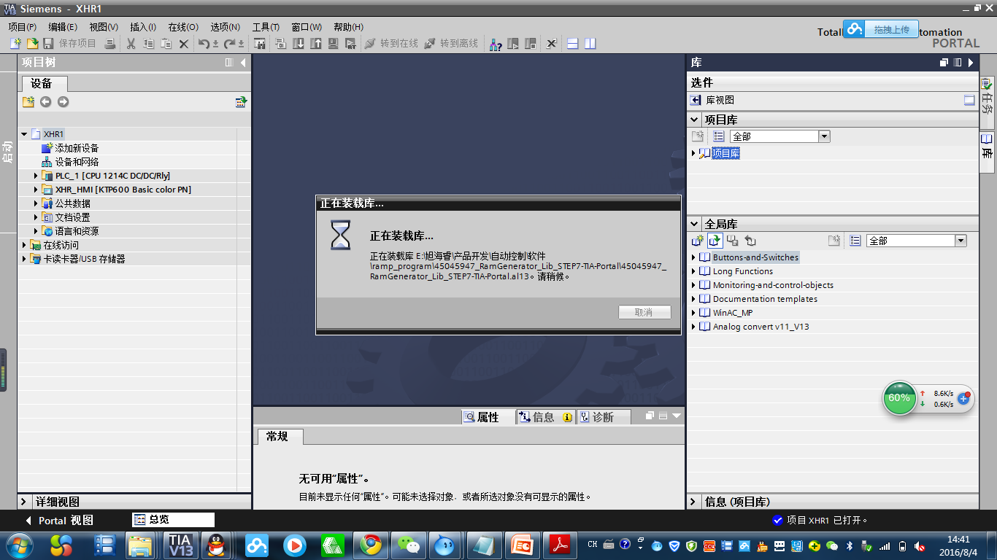Click the create new global library icon

point(698,241)
